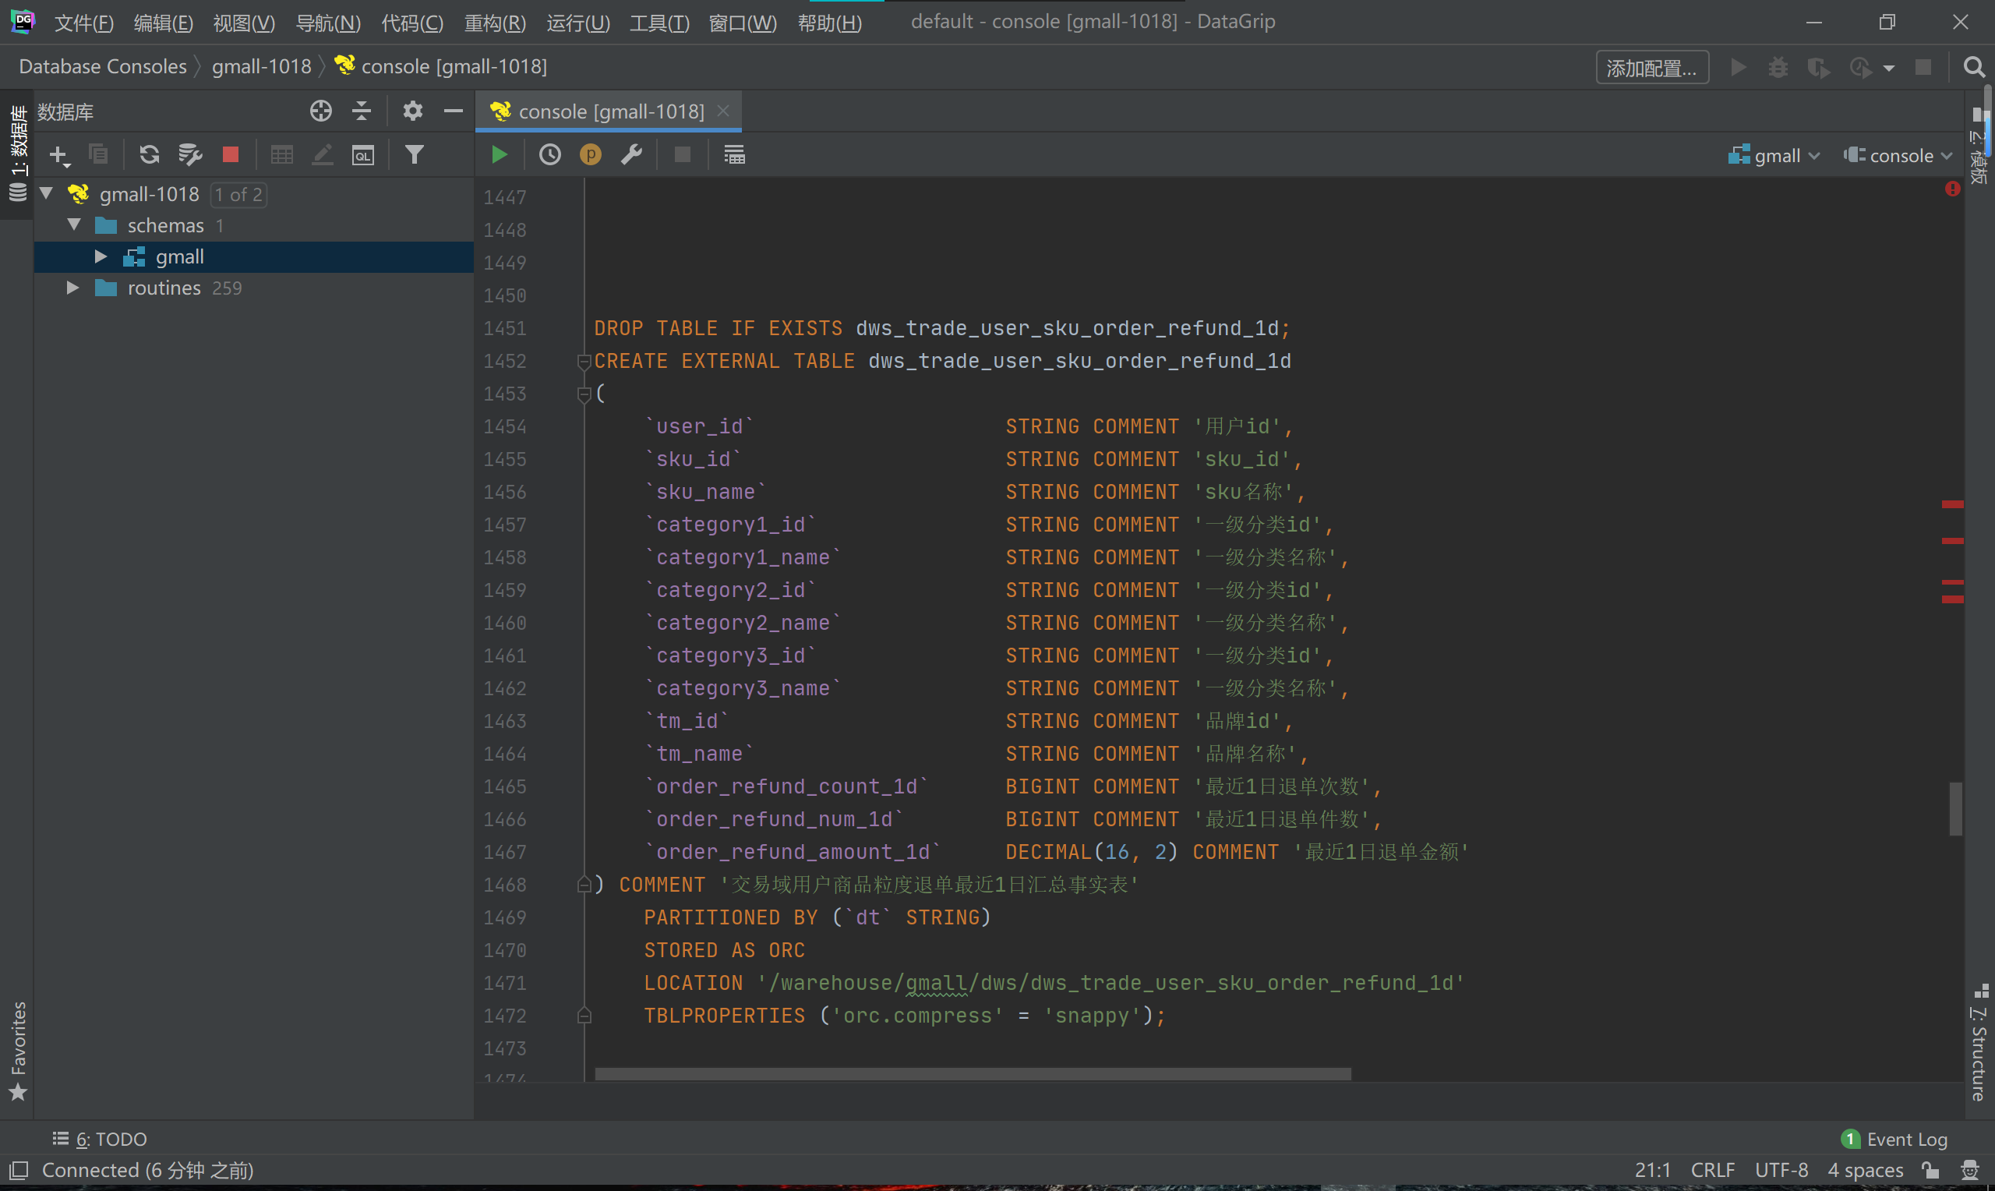This screenshot has width=1995, height=1191.
Task: Expand the gmall schema node
Action: [x=101, y=256]
